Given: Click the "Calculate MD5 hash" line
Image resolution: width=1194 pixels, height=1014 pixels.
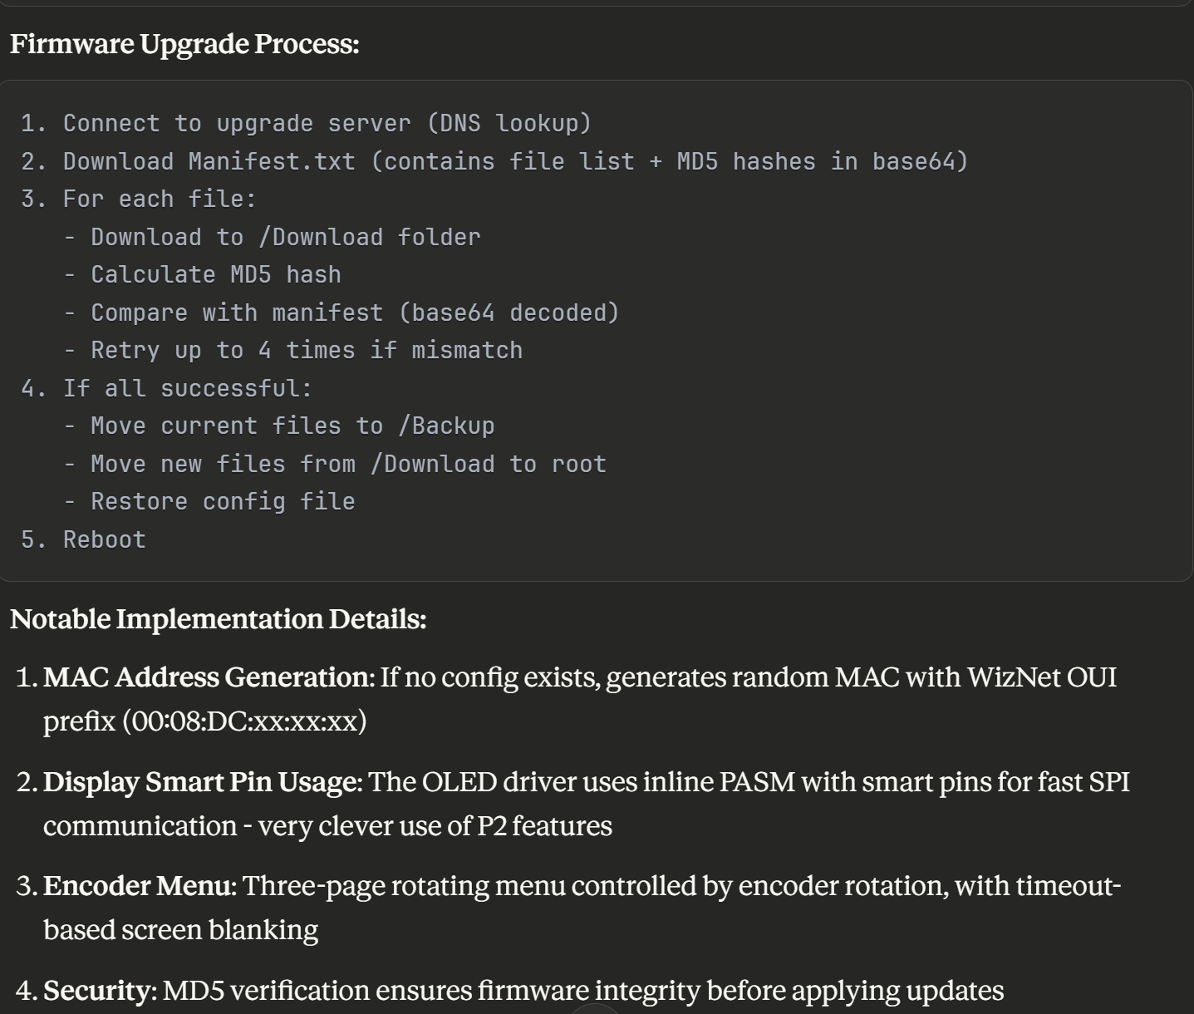Looking at the screenshot, I should (215, 275).
